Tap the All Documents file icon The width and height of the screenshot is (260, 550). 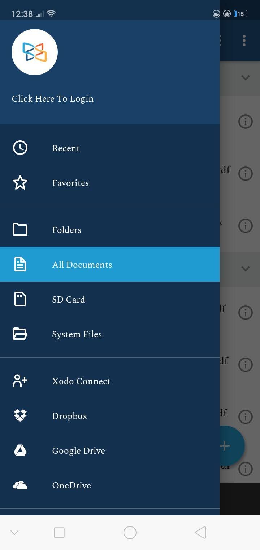pyautogui.click(x=20, y=265)
